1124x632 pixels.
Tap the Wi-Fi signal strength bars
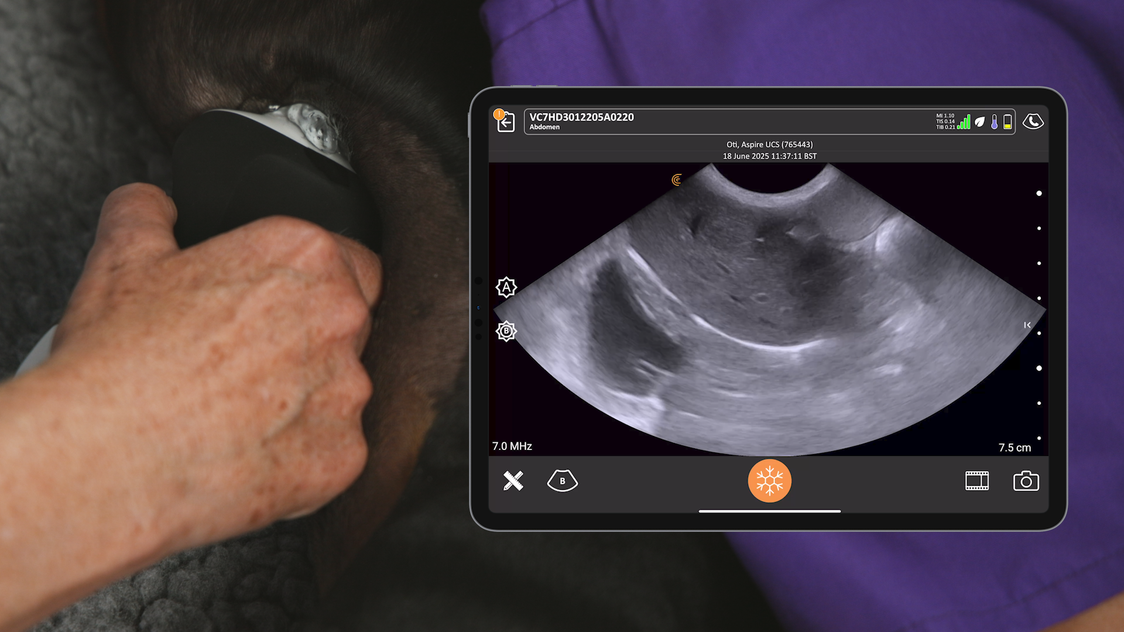coord(964,122)
